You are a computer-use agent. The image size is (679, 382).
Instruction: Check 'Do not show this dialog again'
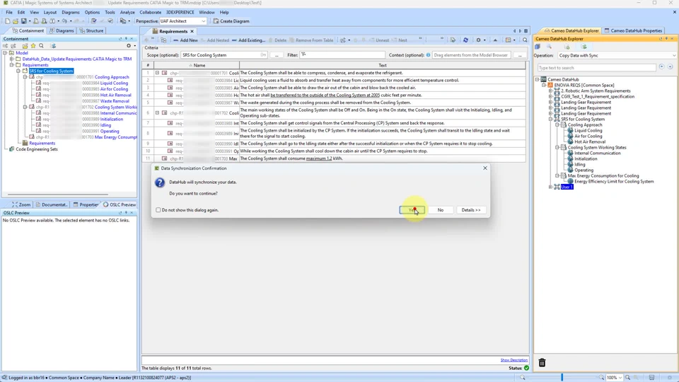(158, 210)
